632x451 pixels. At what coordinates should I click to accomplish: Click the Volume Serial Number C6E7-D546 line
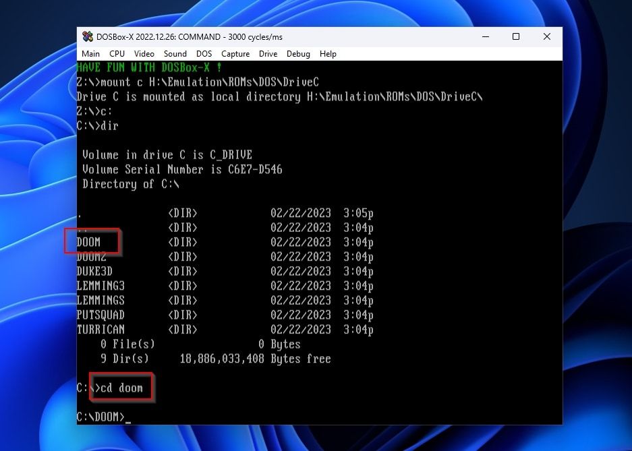[x=182, y=169]
